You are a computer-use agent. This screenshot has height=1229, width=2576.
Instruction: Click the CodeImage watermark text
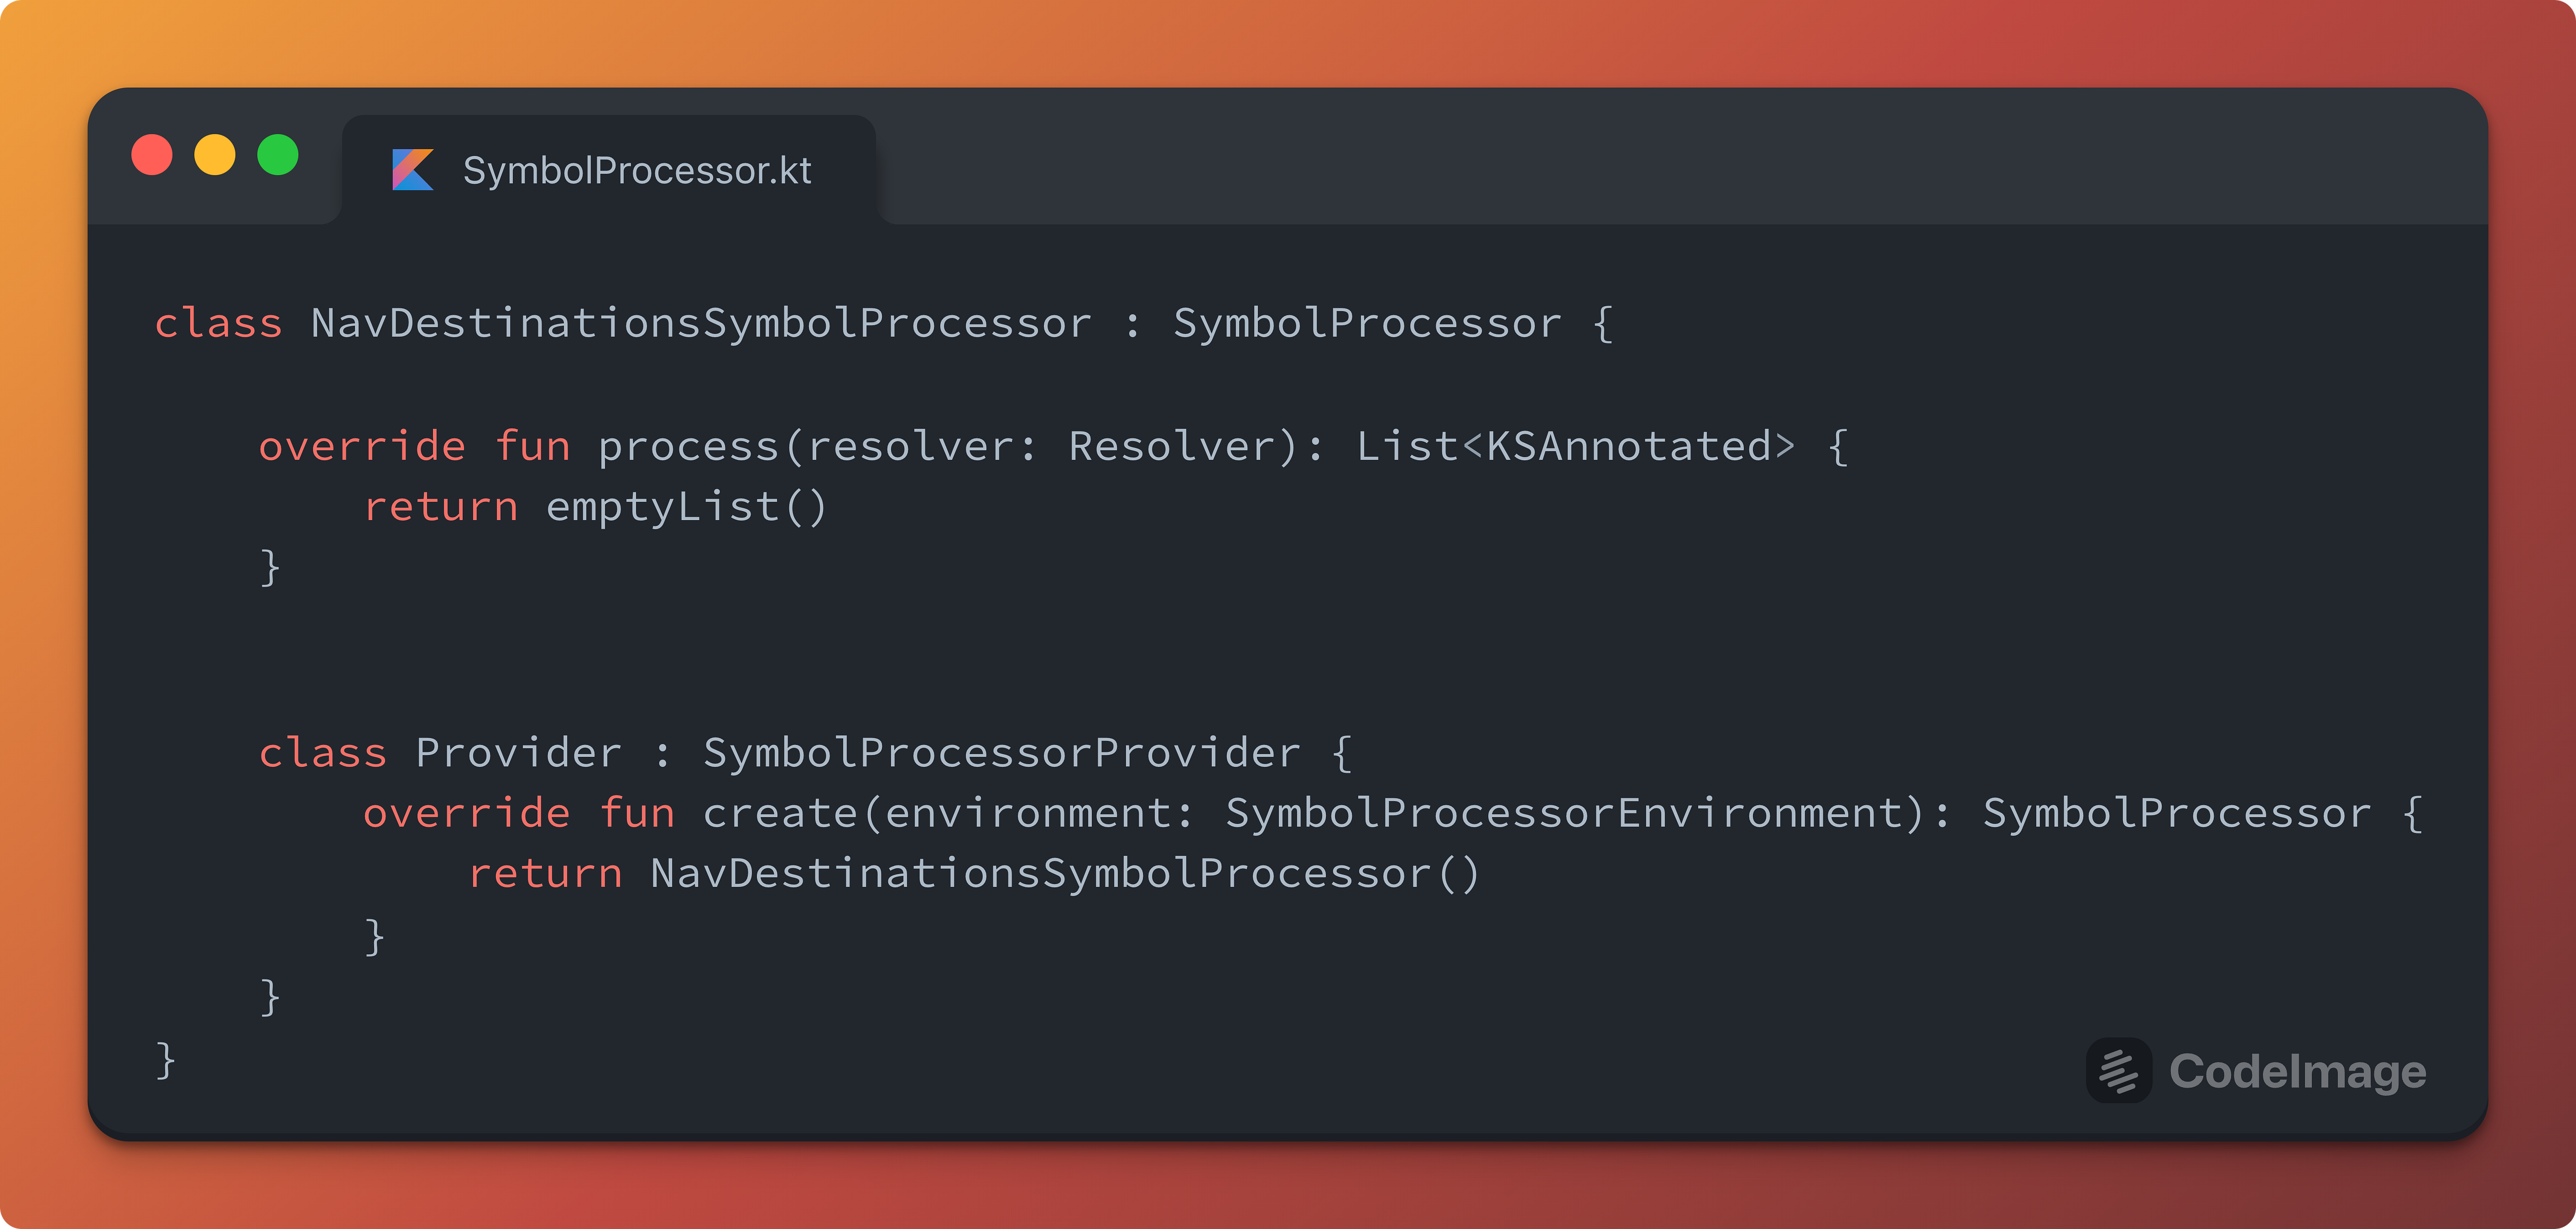pos(2297,1071)
